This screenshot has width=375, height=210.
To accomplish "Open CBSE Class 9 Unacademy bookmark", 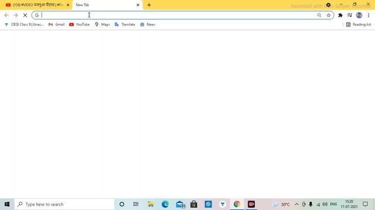I will [24, 24].
